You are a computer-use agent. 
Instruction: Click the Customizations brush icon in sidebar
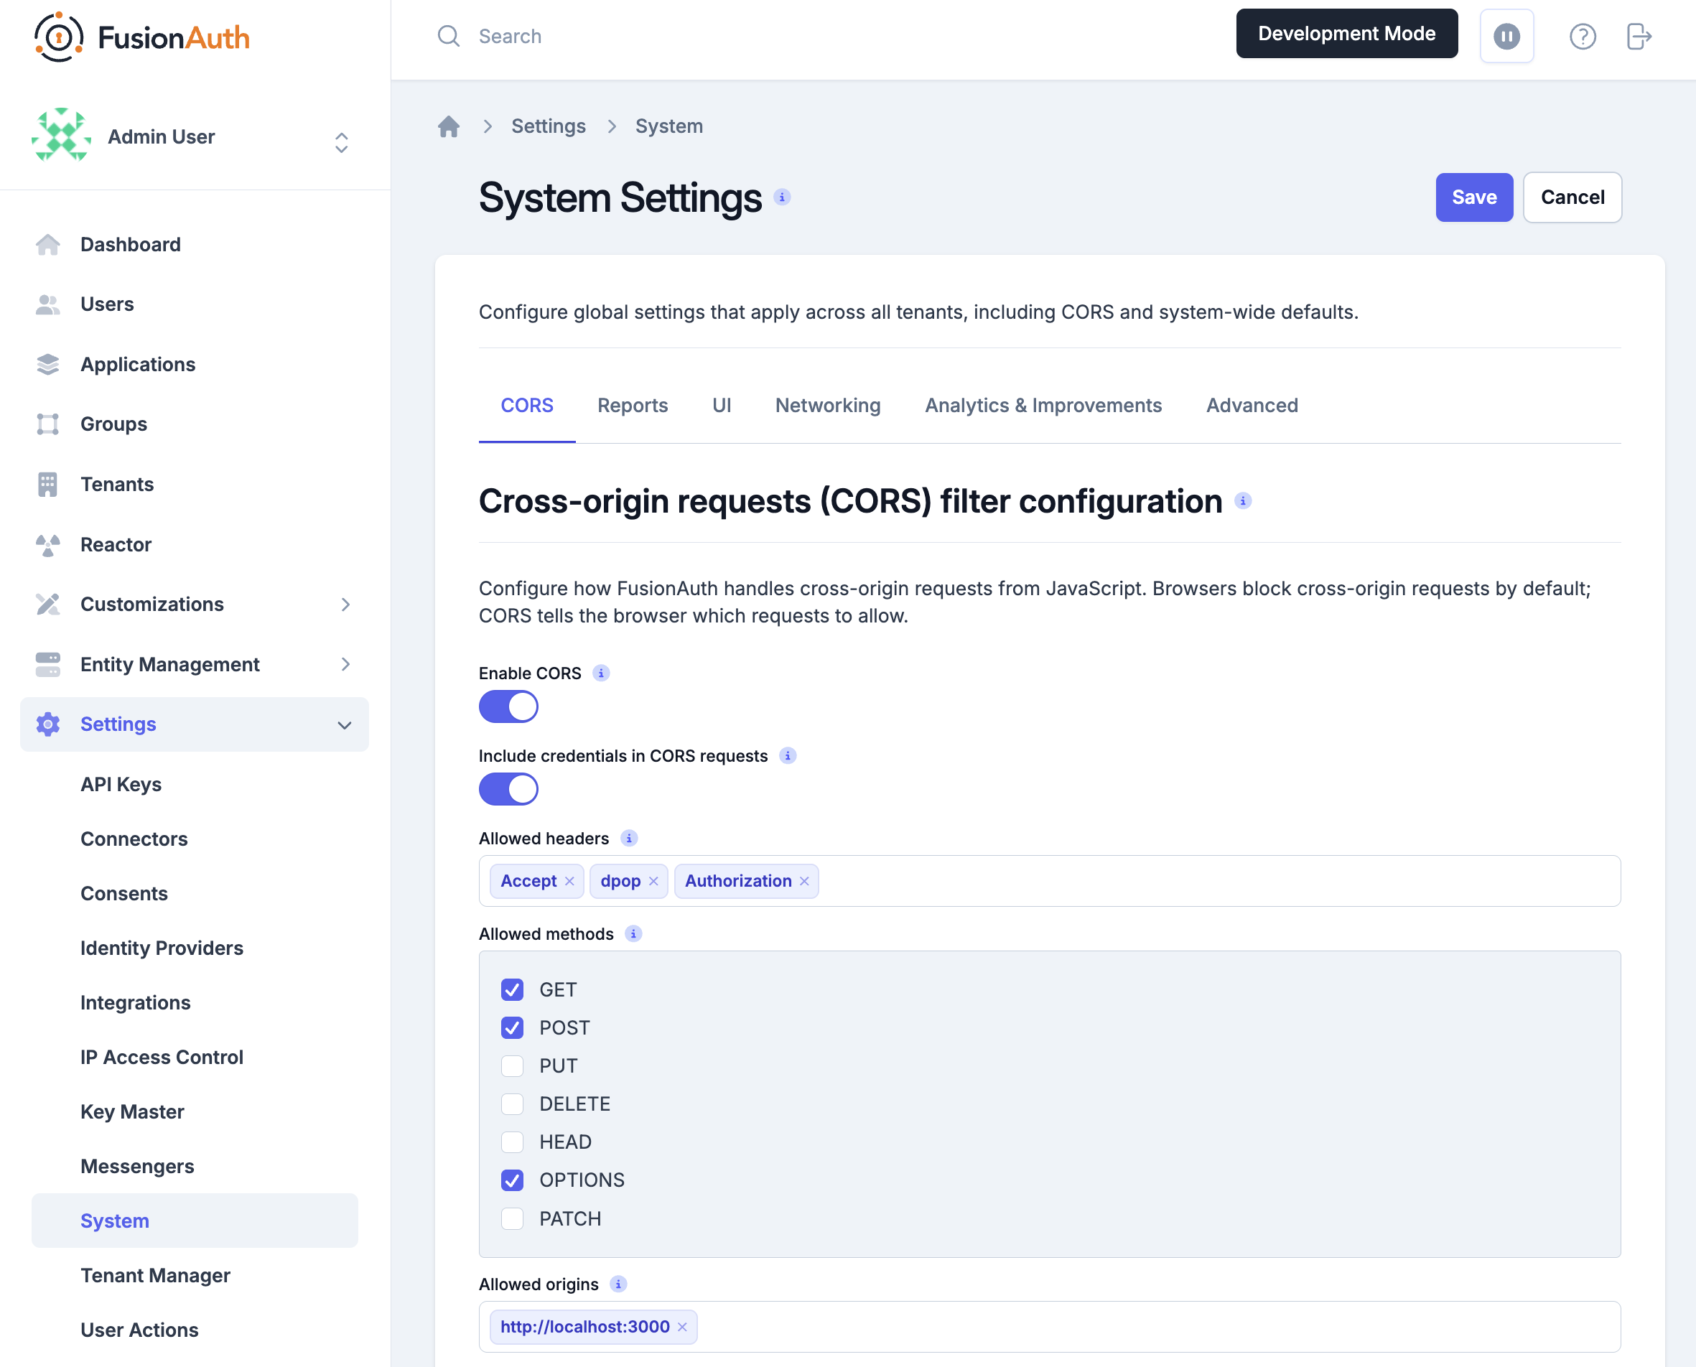48,604
